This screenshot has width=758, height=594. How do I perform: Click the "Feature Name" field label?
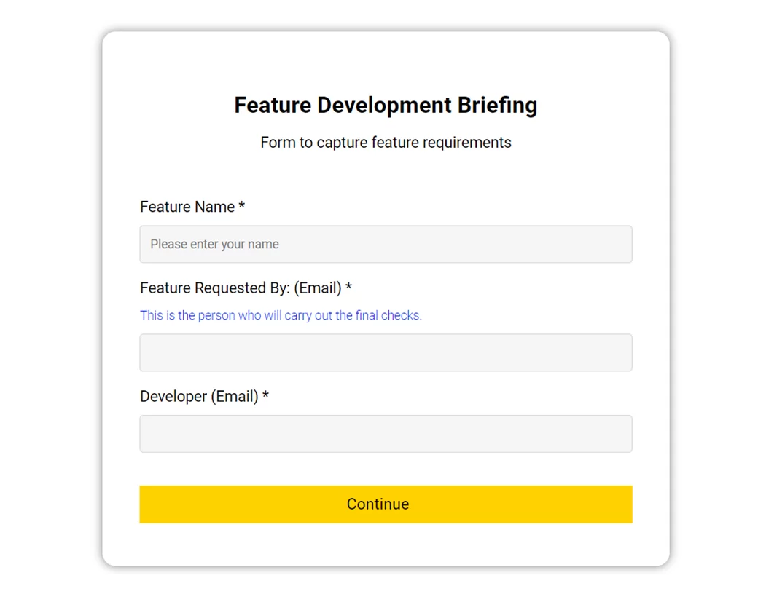click(x=187, y=207)
